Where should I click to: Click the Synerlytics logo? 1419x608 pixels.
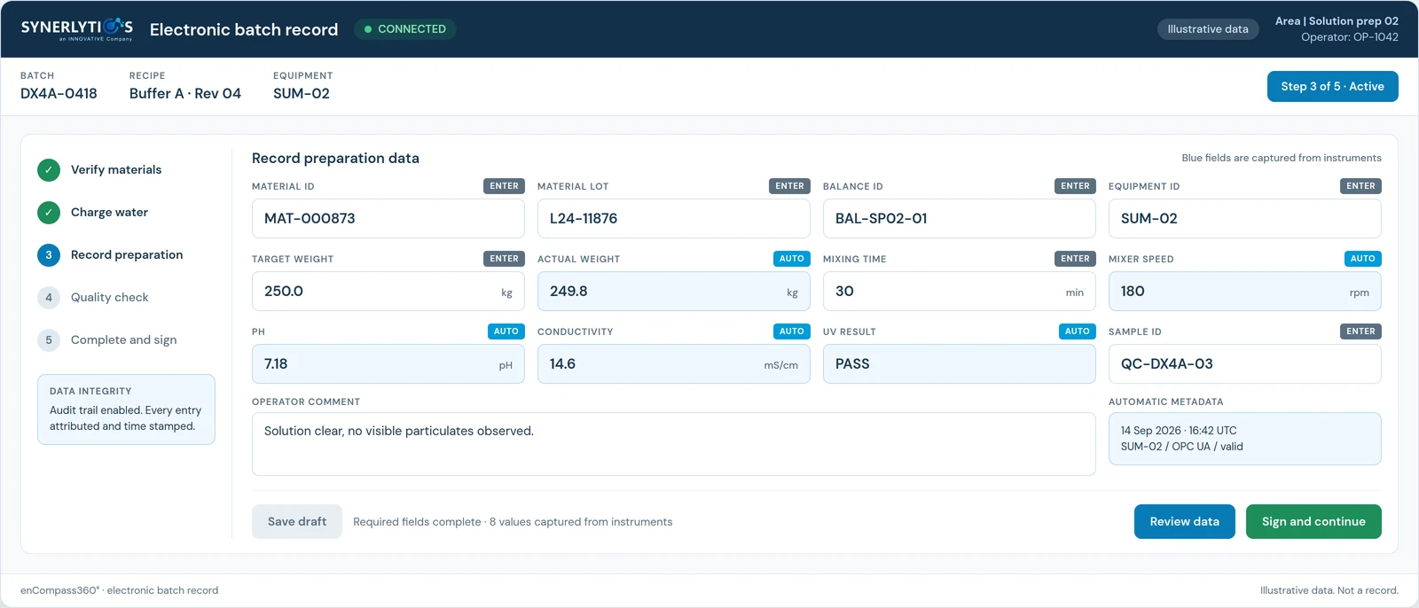click(77, 29)
